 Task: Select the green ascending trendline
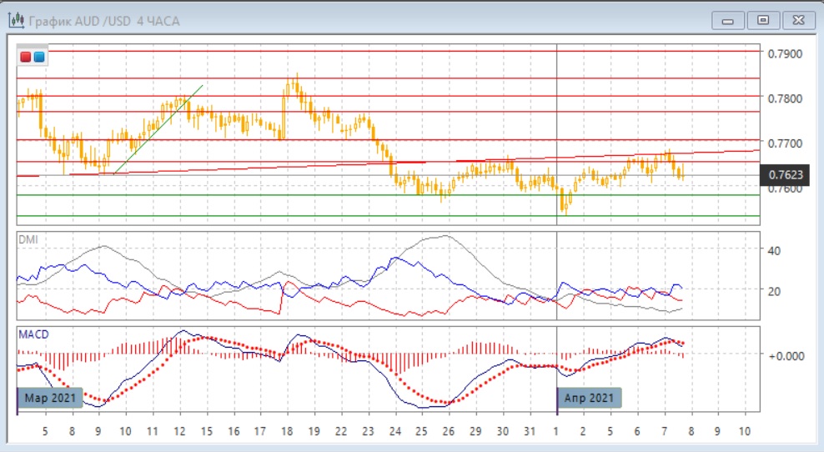tap(158, 129)
